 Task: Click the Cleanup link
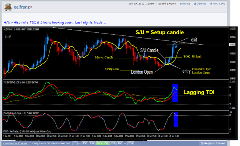pyautogui.click(x=200, y=3)
